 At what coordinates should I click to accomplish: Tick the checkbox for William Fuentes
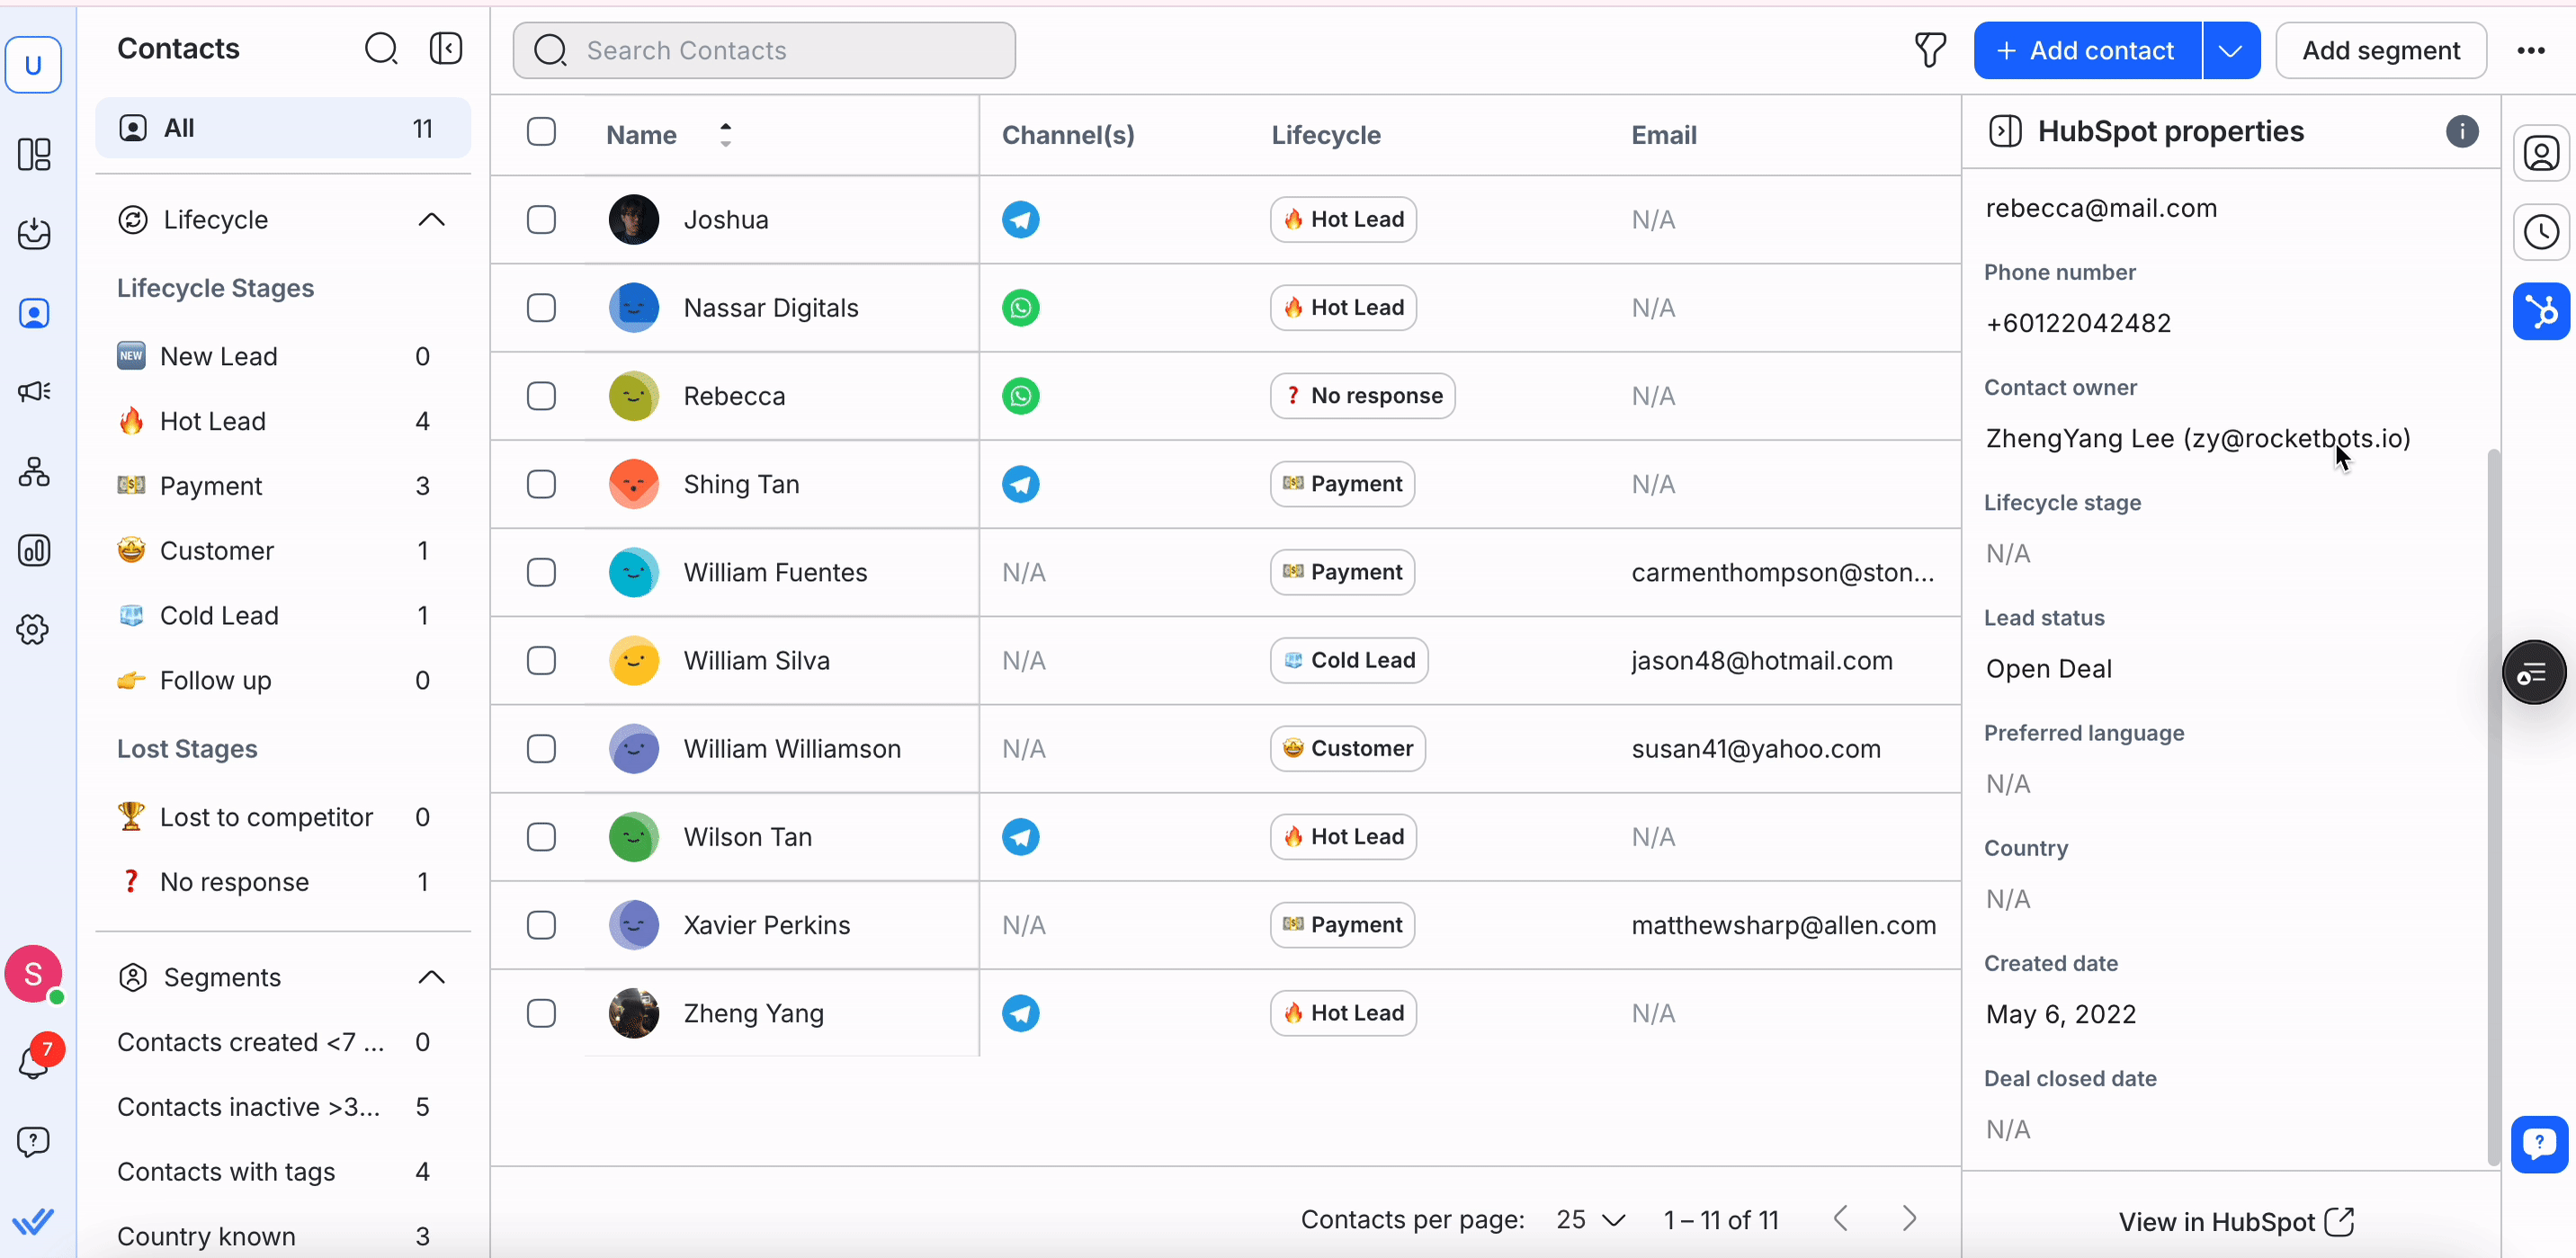coord(541,572)
